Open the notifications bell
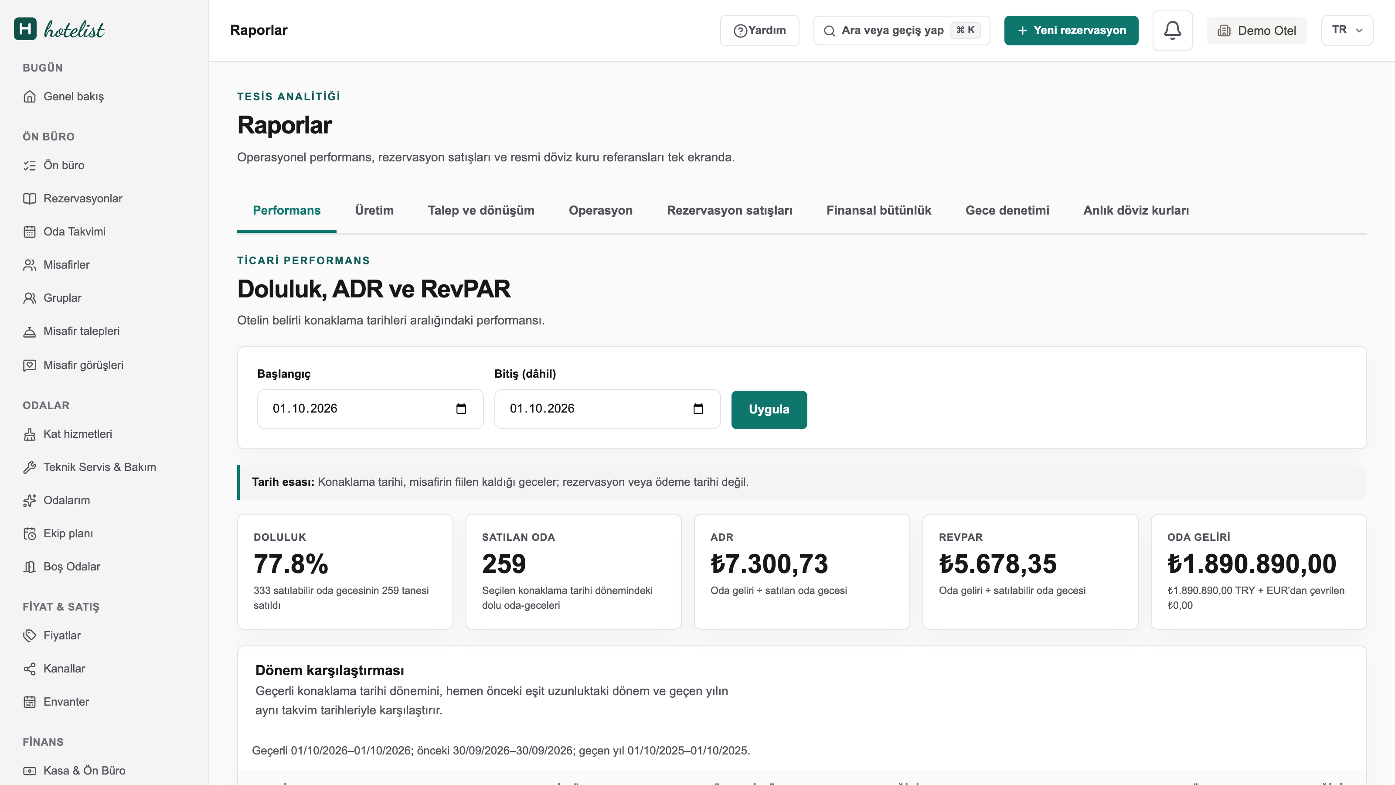Viewport: 1395px width, 785px height. (1172, 31)
